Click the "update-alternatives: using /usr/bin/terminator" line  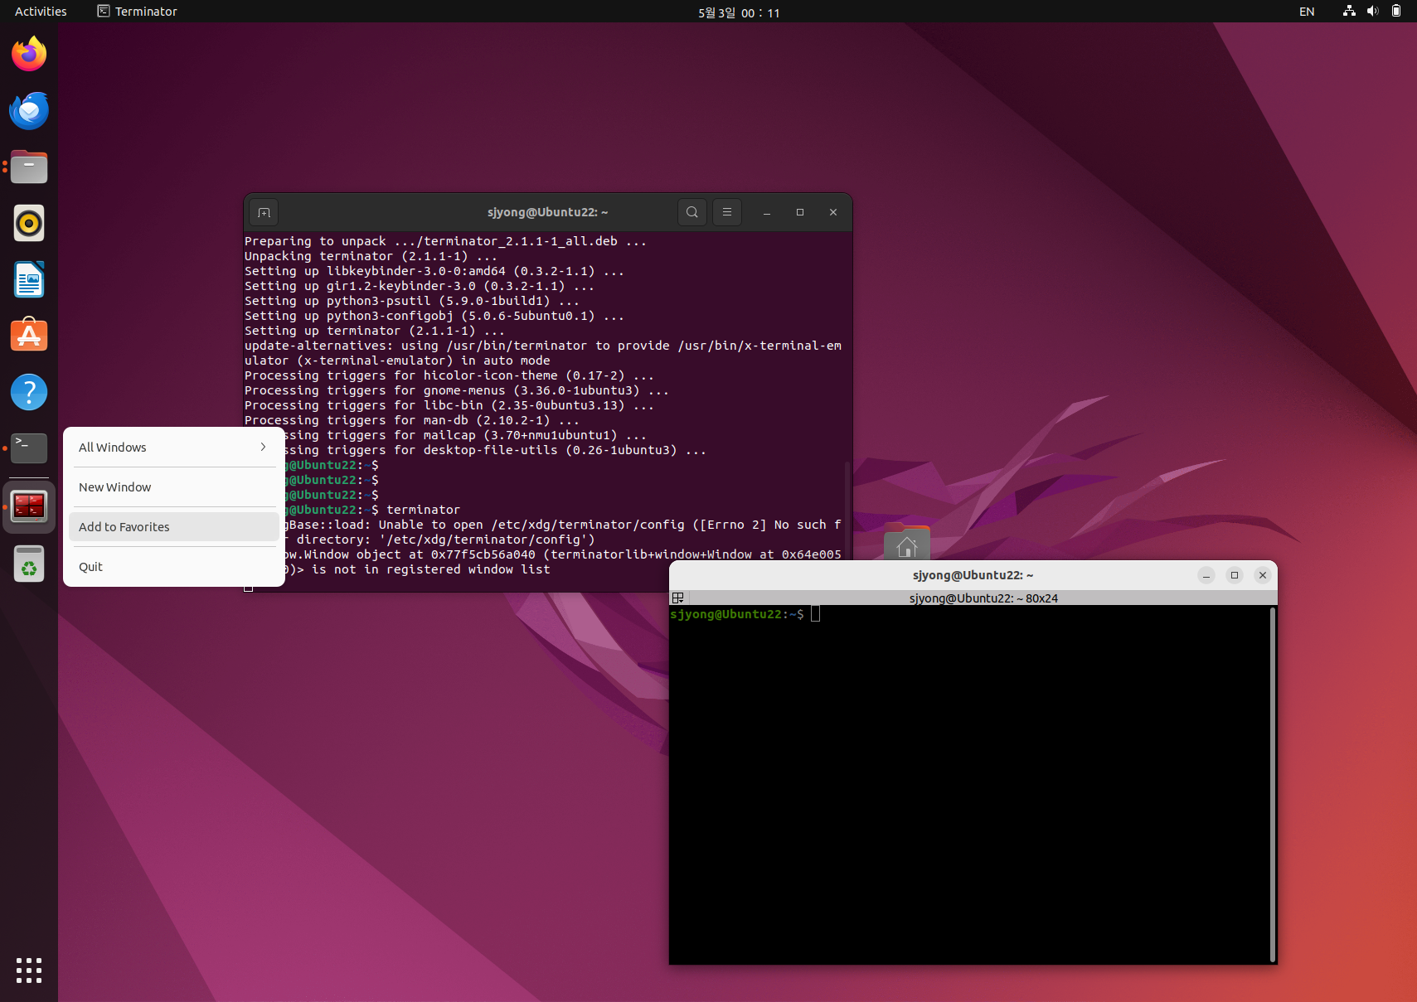click(x=543, y=346)
